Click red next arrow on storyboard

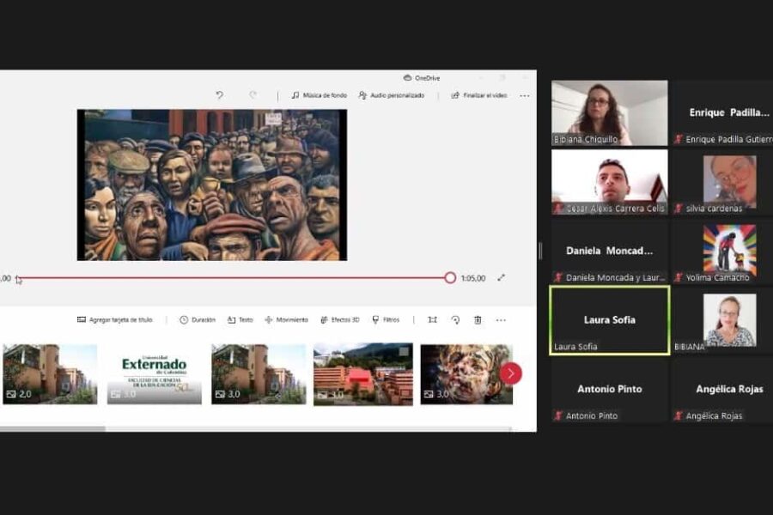pyautogui.click(x=511, y=373)
